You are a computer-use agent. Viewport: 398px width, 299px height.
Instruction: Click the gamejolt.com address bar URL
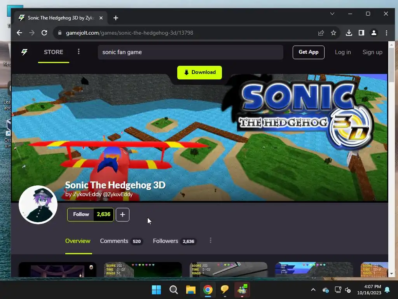[129, 33]
